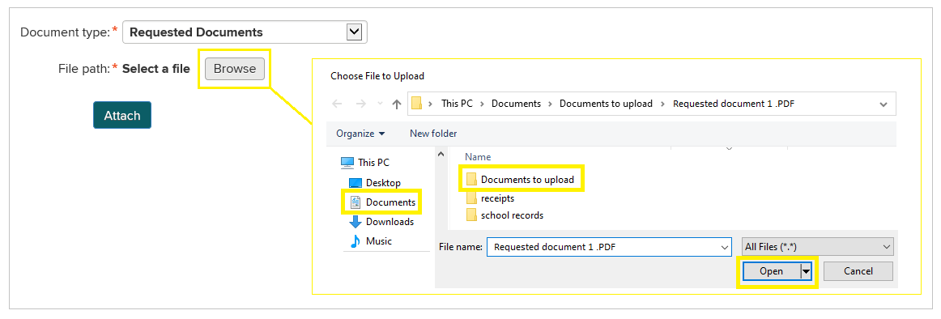The width and height of the screenshot is (941, 319).
Task: Select This PC in address breadcrumb
Action: click(x=458, y=104)
